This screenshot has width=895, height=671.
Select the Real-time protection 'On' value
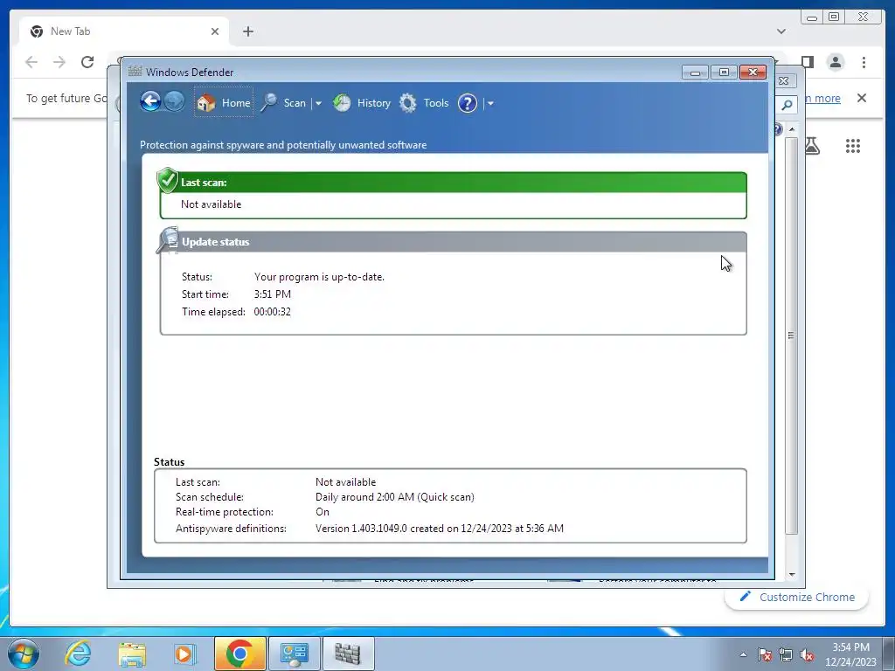click(x=323, y=512)
